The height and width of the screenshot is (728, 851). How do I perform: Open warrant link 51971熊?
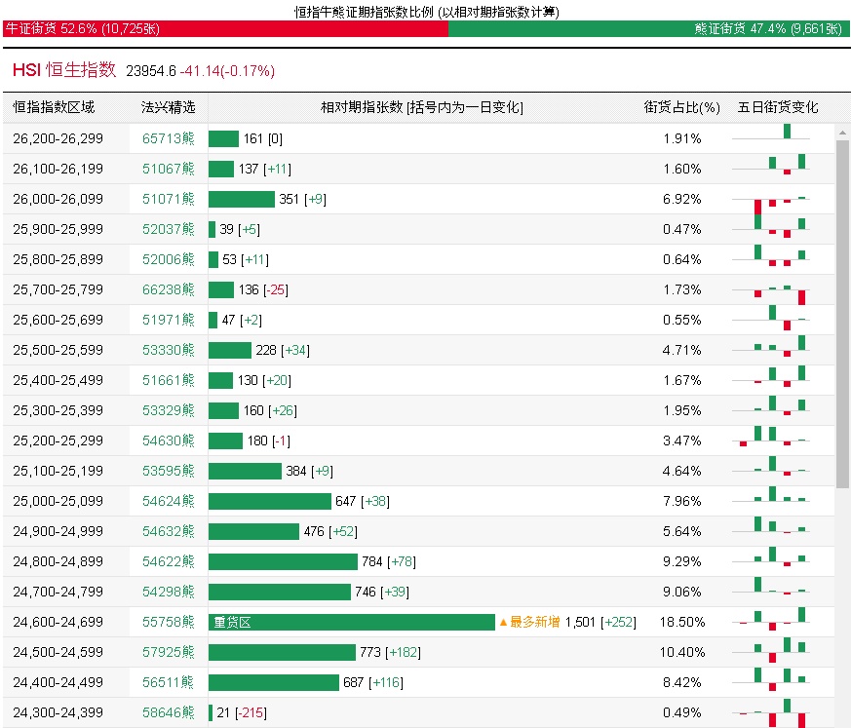pos(169,320)
